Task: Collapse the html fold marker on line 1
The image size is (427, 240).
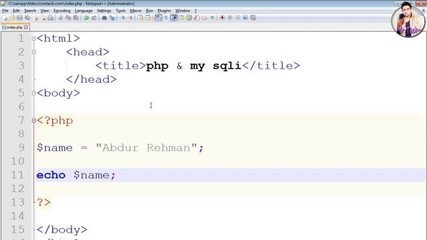Action: (x=34, y=39)
